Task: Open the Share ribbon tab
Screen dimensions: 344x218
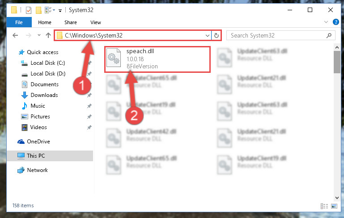Action: coord(70,22)
